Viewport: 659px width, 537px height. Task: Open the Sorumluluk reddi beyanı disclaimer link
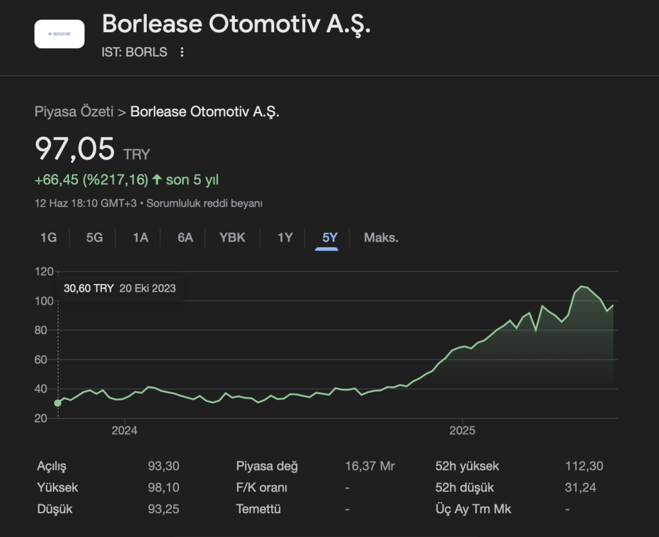point(205,203)
